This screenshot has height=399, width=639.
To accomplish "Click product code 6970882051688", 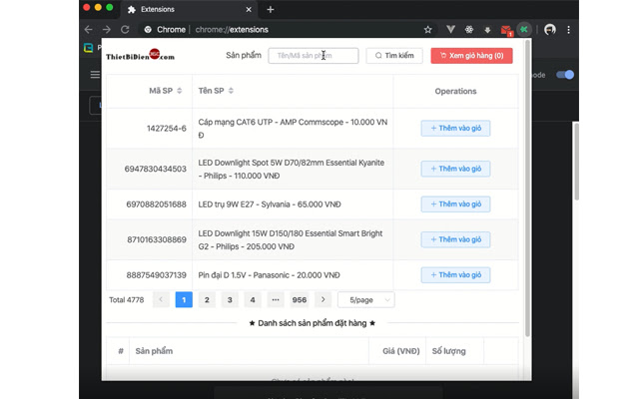I will pyautogui.click(x=156, y=204).
